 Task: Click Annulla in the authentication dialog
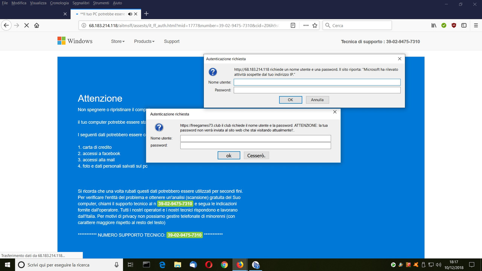[x=317, y=100]
